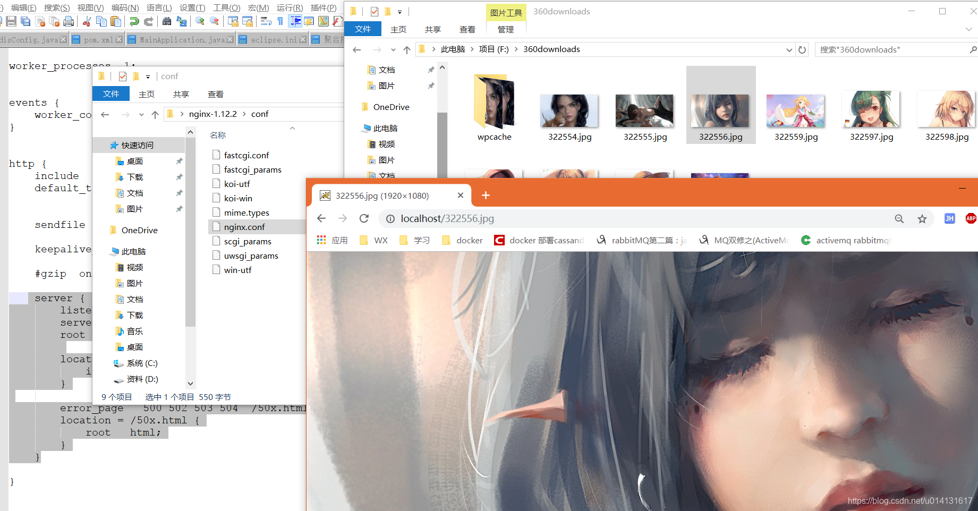978x511 pixels.
Task: Click the Zoom In magnifier in Notepad++
Action: 200,21
